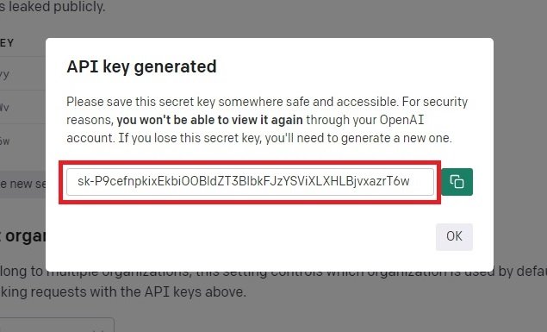Open the organization dropdown at bottom left
This screenshot has width=547, height=332.
[57, 325]
